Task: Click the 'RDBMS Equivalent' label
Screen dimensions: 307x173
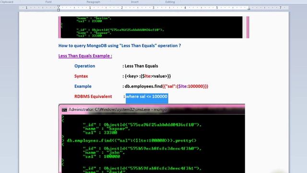Action: [x=93, y=97]
